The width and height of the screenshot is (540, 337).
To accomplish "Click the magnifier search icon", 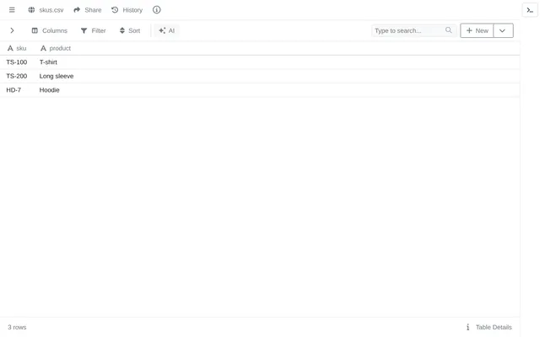I will 448,30.
